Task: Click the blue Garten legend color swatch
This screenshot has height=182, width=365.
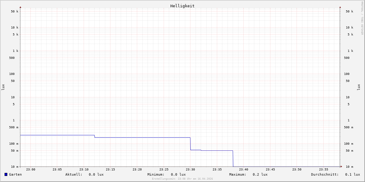Action: 6,174
